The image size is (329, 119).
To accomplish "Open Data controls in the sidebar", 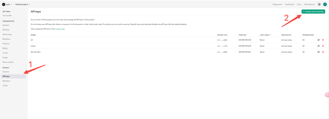I will (x=8, y=62).
